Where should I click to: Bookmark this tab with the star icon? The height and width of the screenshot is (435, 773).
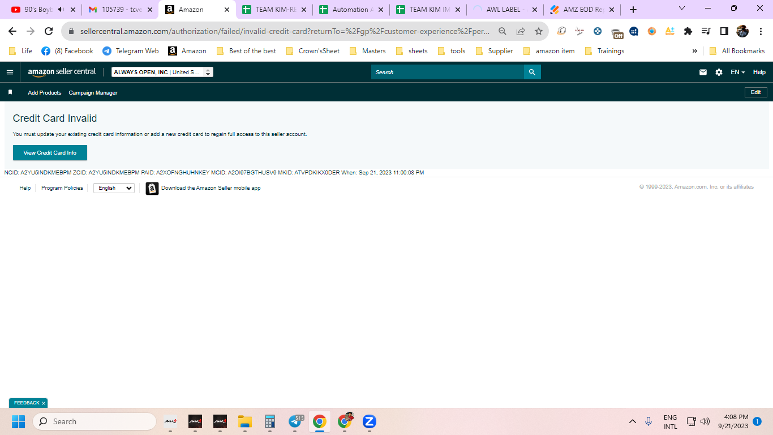tap(539, 31)
